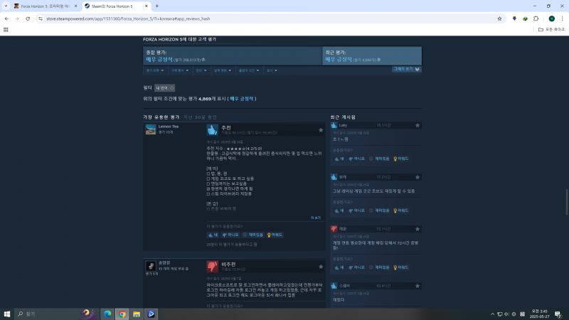Open the Chrome profile avatar
569x320 pixels.
pyautogui.click(x=552, y=18)
